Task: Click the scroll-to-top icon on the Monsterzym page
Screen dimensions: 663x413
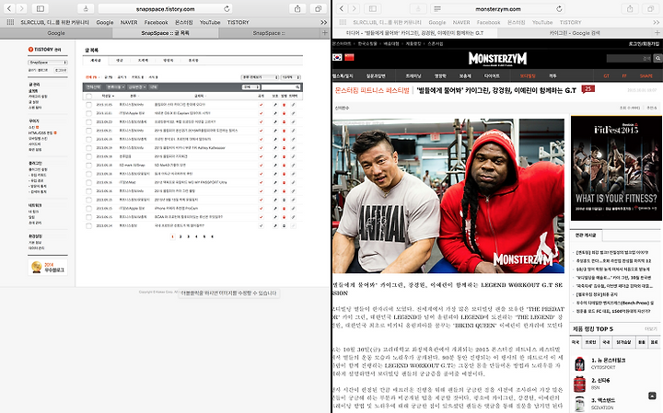Action: click(x=652, y=396)
